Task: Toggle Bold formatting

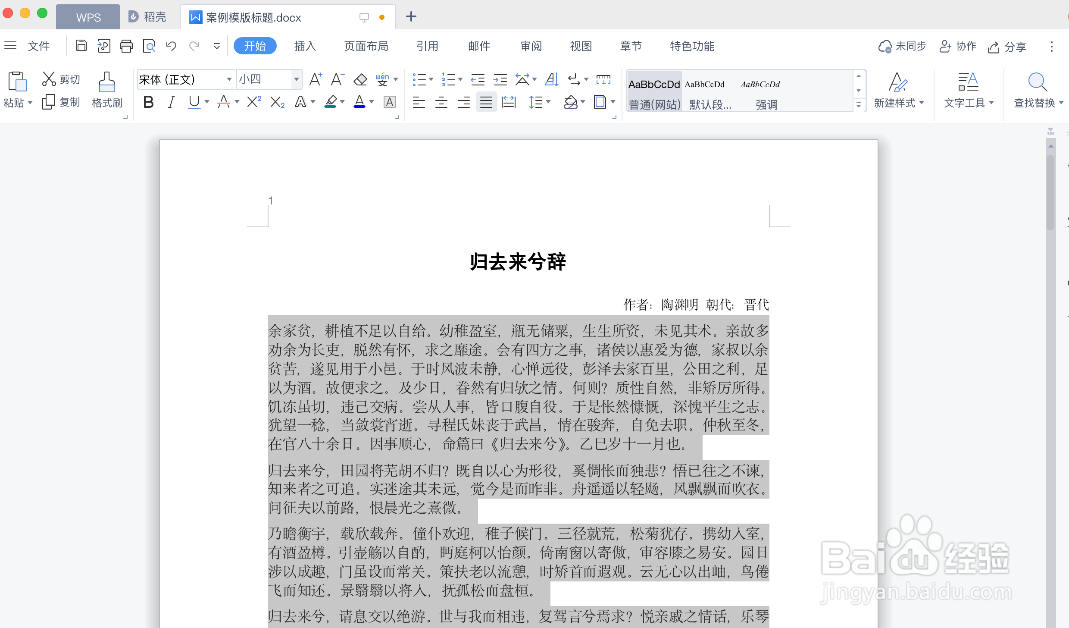Action: (148, 102)
